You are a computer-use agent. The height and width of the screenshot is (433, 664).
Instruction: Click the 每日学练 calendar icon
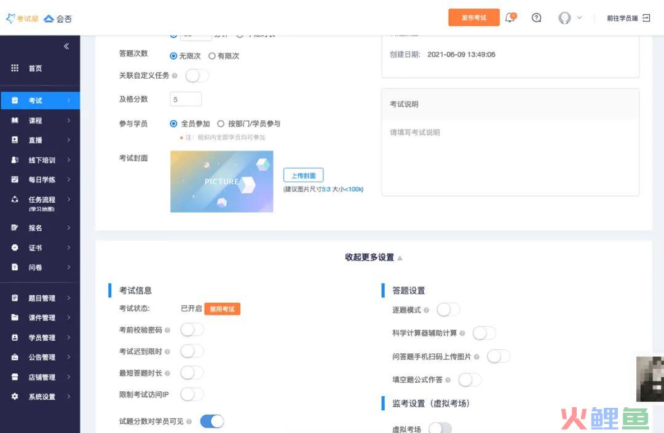[x=15, y=179]
